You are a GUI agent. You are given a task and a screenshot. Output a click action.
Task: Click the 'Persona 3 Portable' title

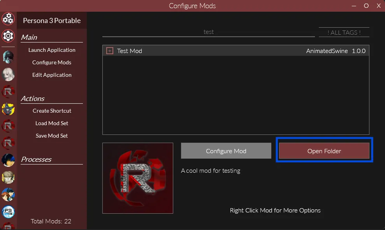(52, 21)
